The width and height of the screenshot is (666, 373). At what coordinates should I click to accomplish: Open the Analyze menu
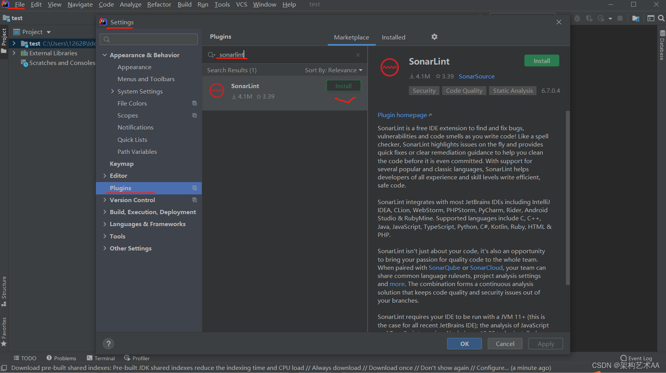(x=131, y=4)
